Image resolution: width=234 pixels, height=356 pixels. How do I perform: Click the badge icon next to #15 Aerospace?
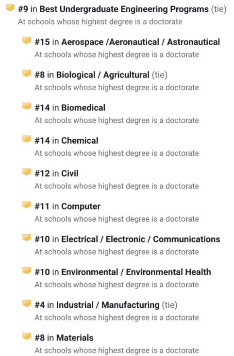tap(27, 40)
